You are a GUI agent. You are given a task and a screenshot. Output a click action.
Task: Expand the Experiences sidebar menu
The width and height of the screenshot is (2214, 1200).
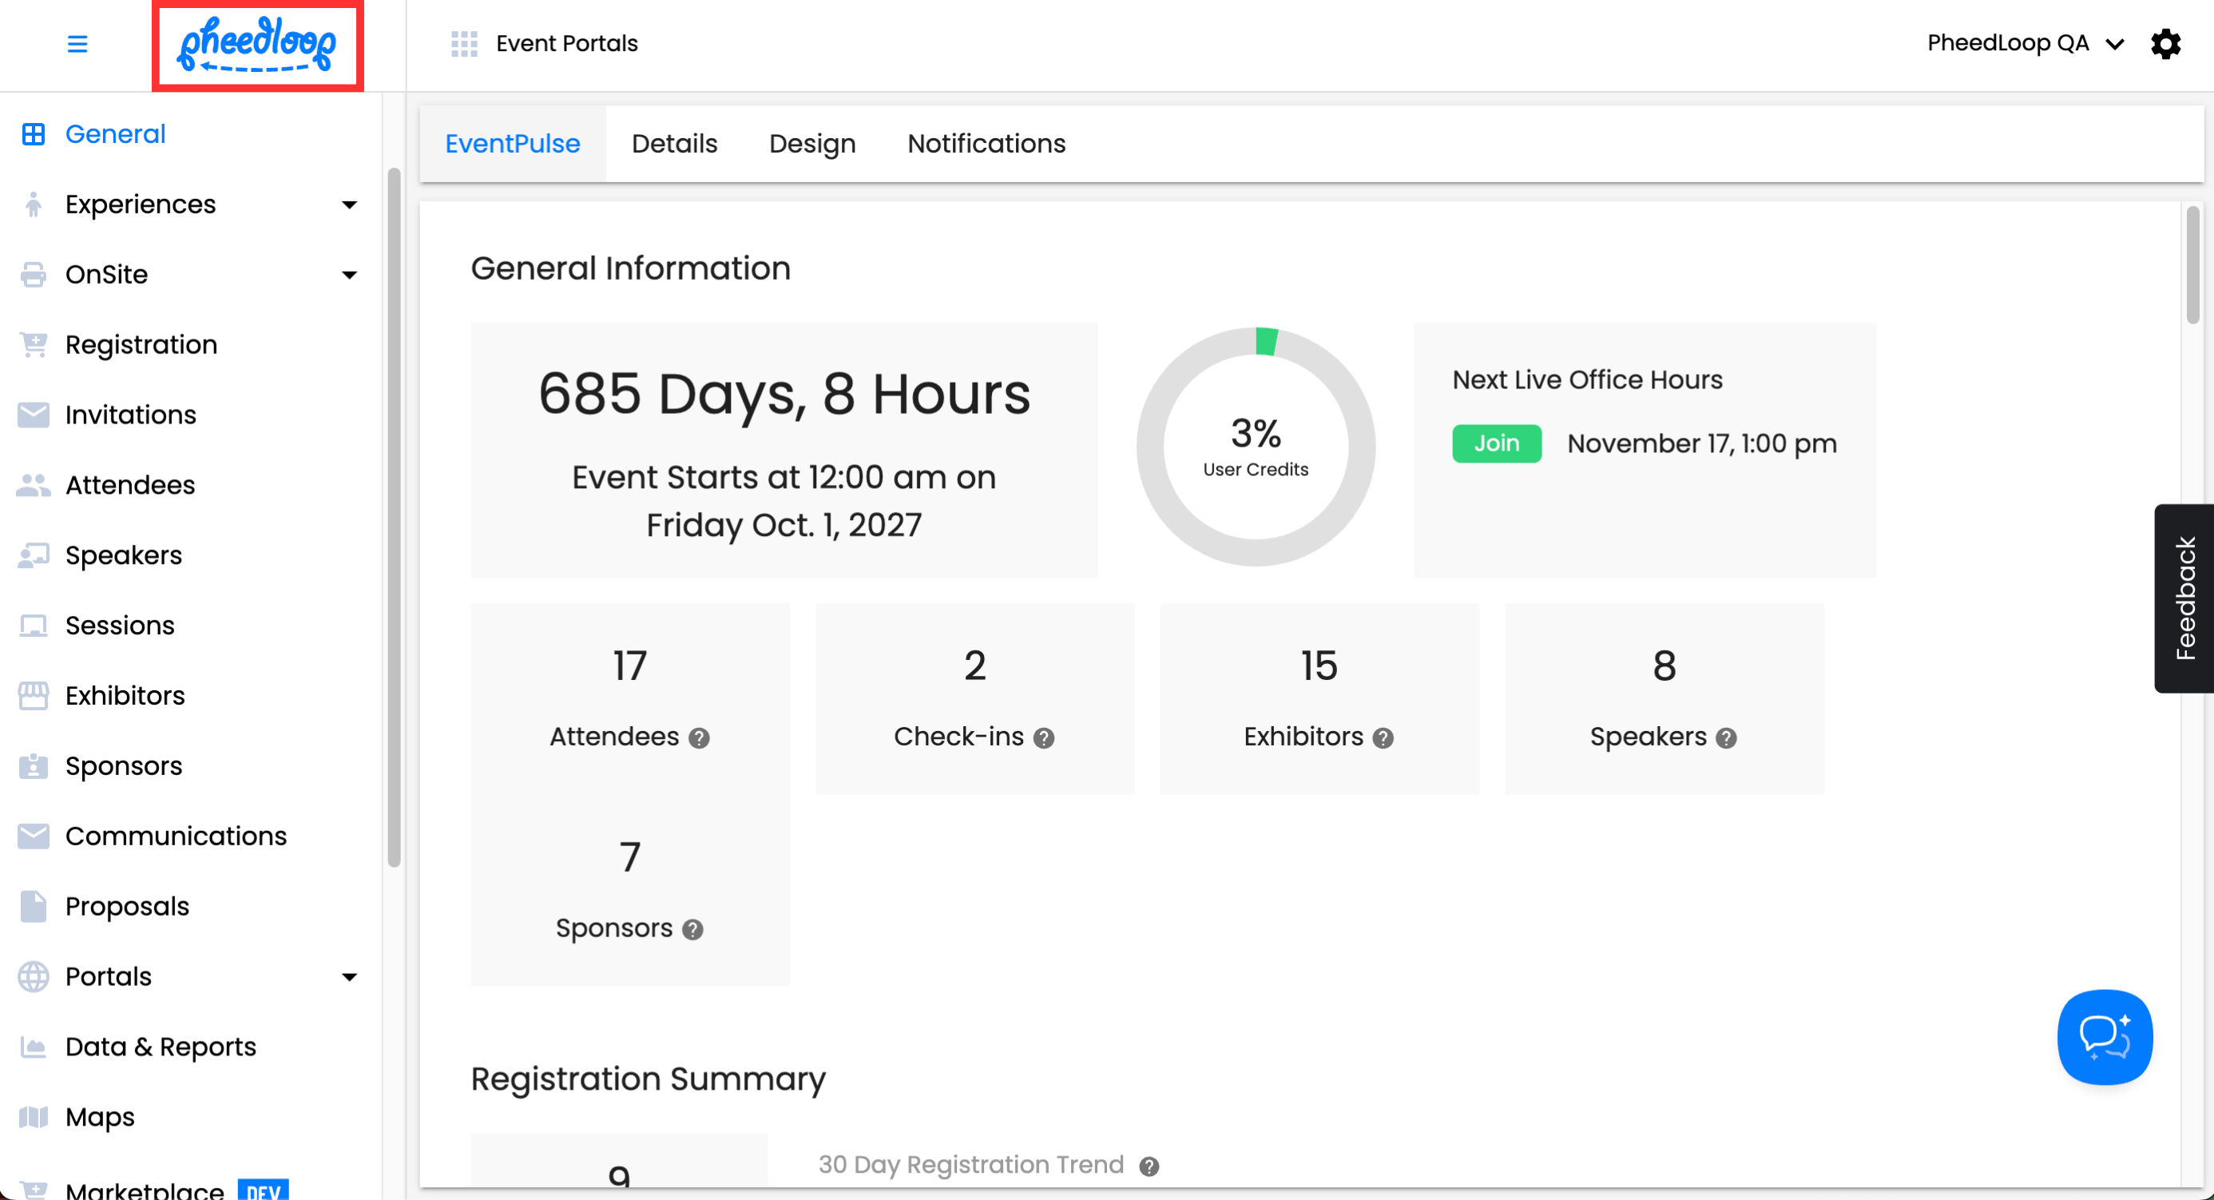(349, 205)
